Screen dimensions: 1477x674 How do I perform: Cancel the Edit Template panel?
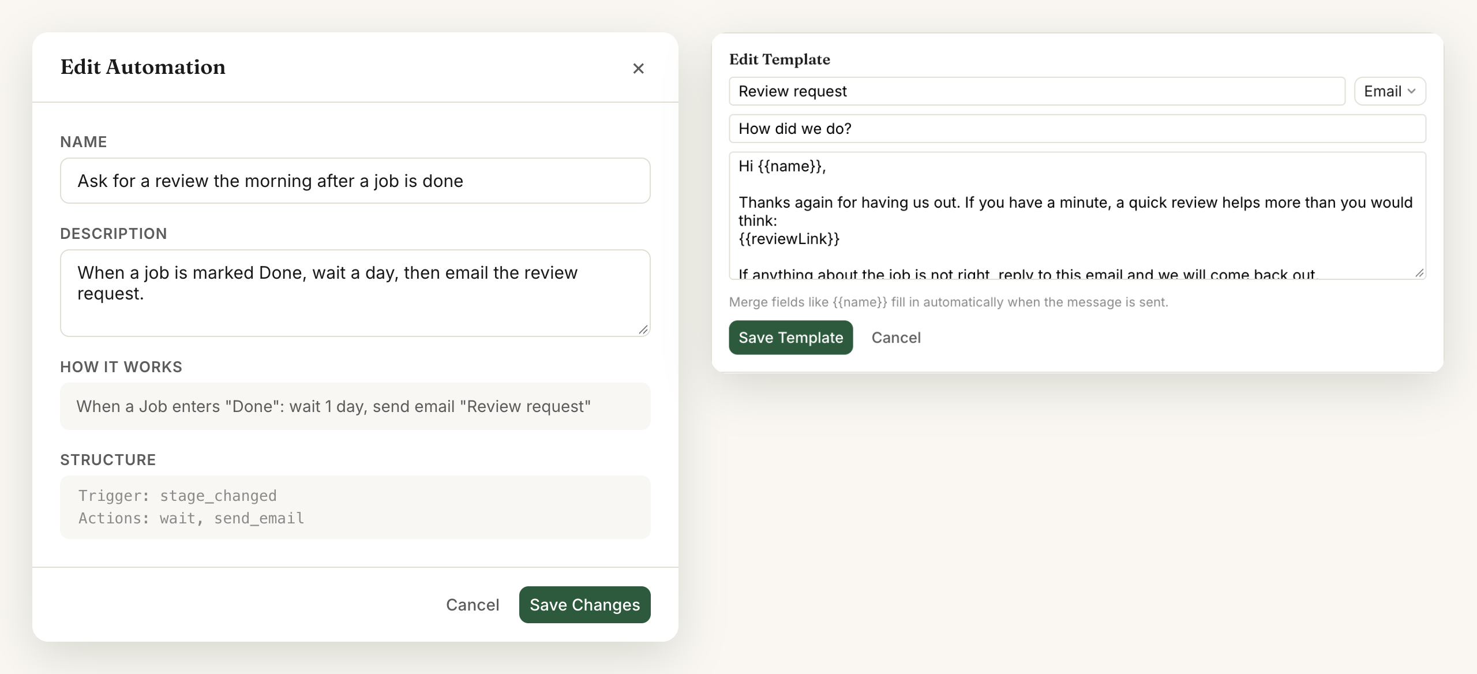pos(896,338)
